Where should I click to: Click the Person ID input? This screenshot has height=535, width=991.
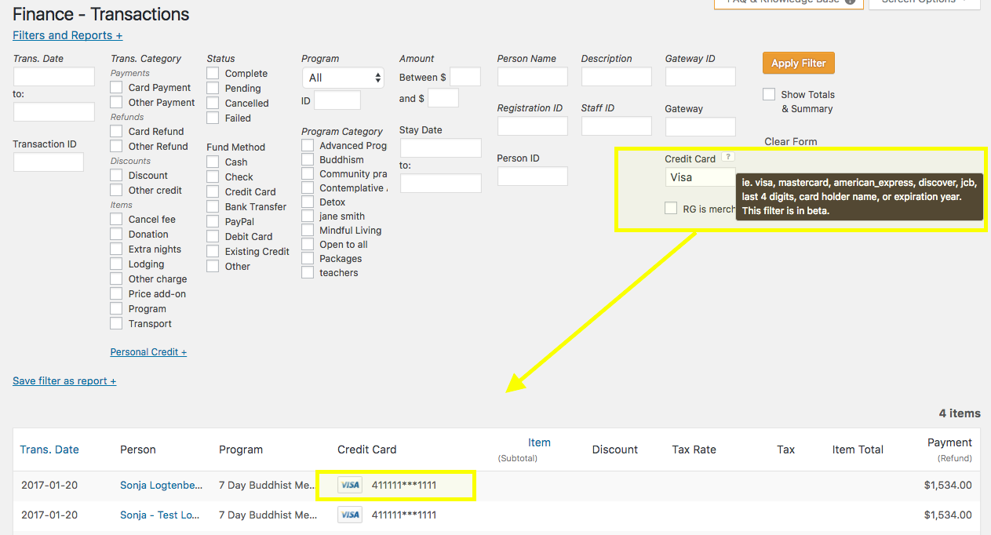pos(533,176)
